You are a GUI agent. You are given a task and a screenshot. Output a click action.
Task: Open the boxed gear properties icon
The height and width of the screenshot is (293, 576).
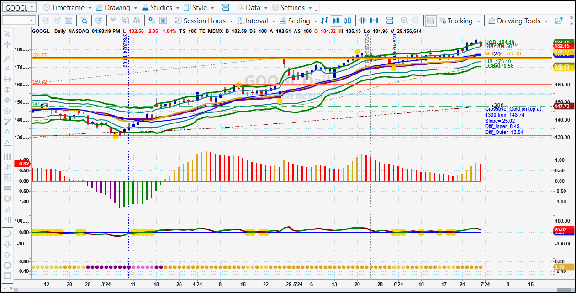point(164,21)
